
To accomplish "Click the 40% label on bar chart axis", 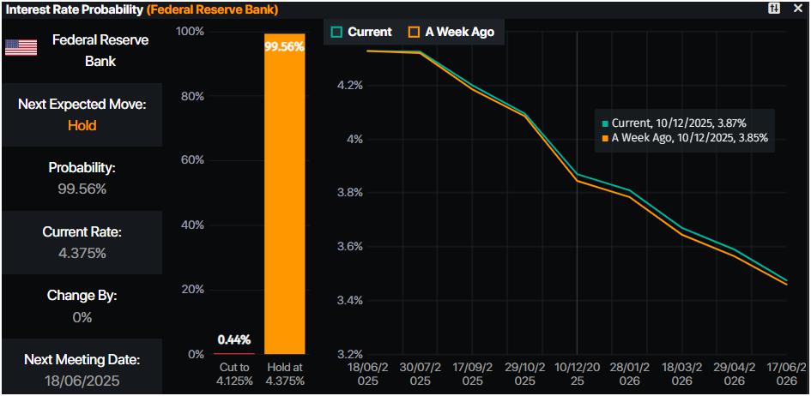I will click(193, 225).
